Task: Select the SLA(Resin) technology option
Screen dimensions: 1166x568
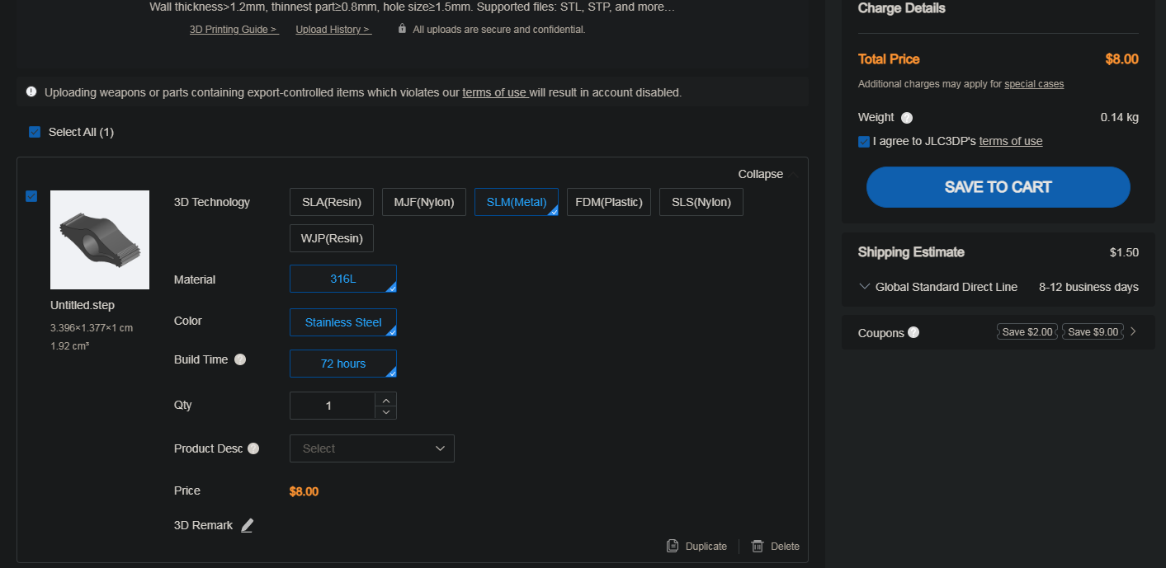Action: (x=331, y=202)
